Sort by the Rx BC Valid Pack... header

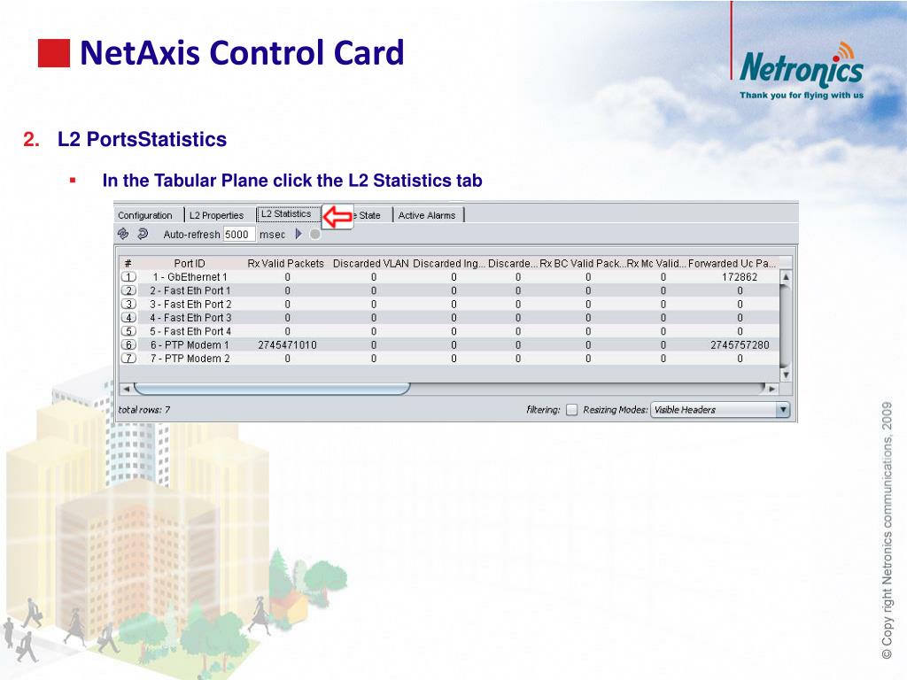(x=582, y=263)
